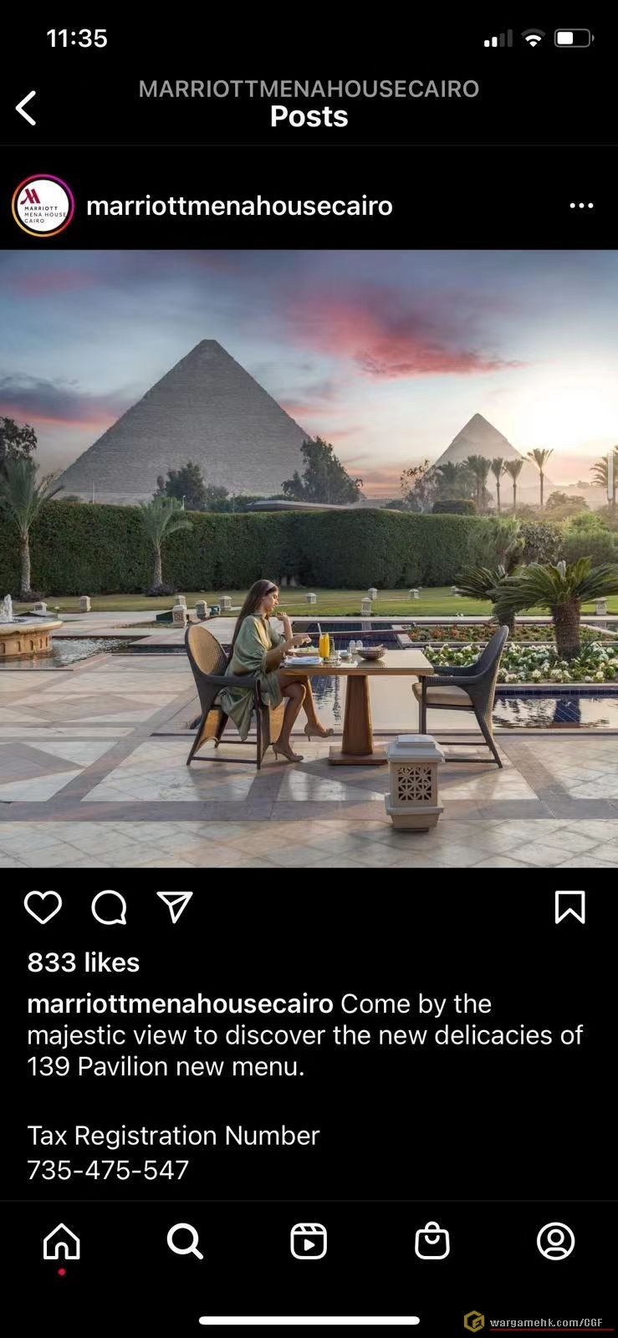
Task: Tap the back arrow icon
Action: (x=26, y=108)
